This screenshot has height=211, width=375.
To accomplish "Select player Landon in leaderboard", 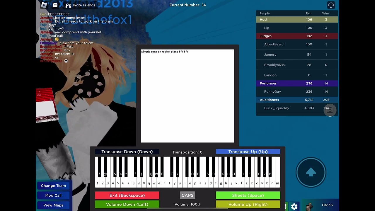I will (x=297, y=75).
